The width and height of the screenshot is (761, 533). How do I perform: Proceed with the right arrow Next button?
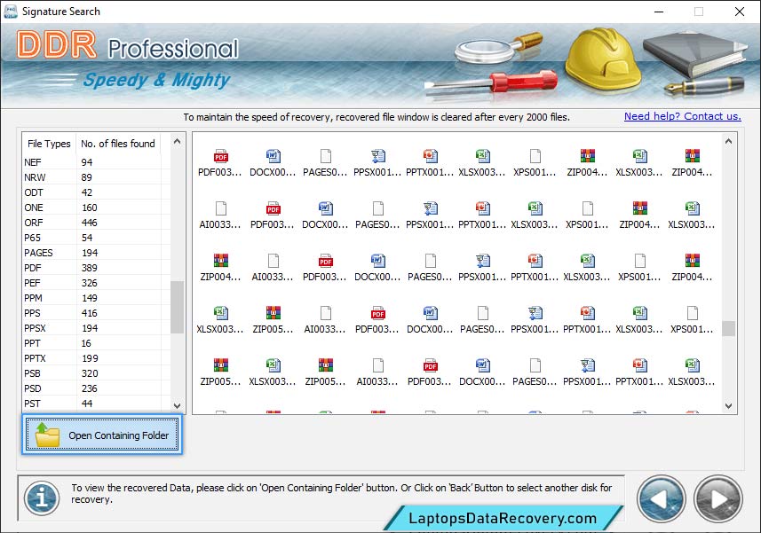tap(717, 498)
